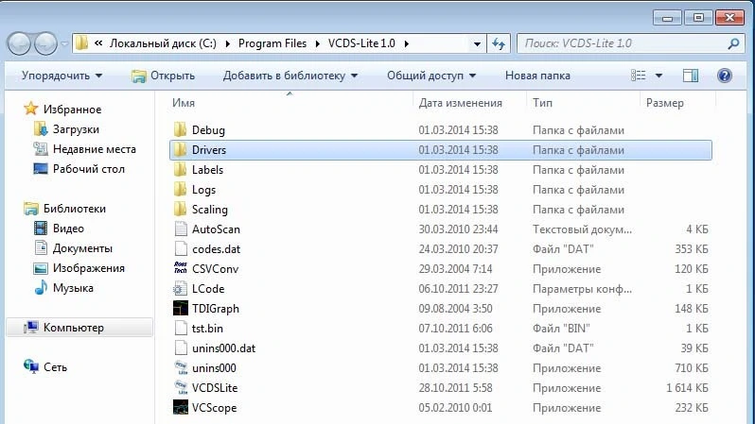Image resolution: width=755 pixels, height=424 pixels.
Task: Select the tst.bin file icon
Action: tap(181, 328)
